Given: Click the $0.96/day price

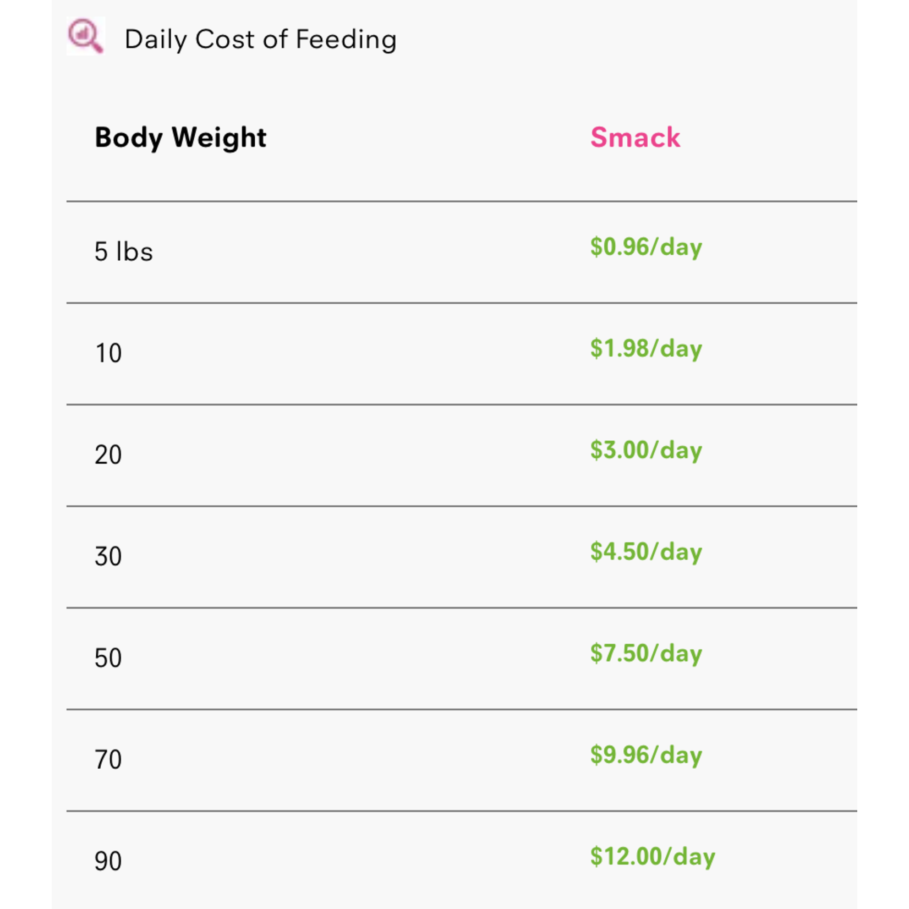Looking at the screenshot, I should pyautogui.click(x=646, y=247).
